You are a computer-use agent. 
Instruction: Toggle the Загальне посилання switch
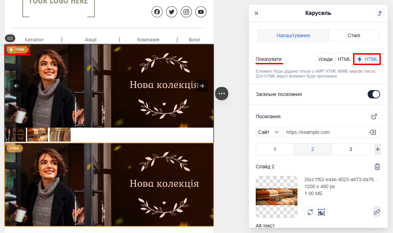point(374,94)
